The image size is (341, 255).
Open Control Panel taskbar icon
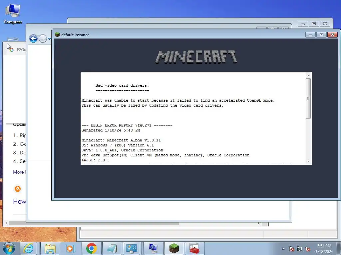[131, 248]
